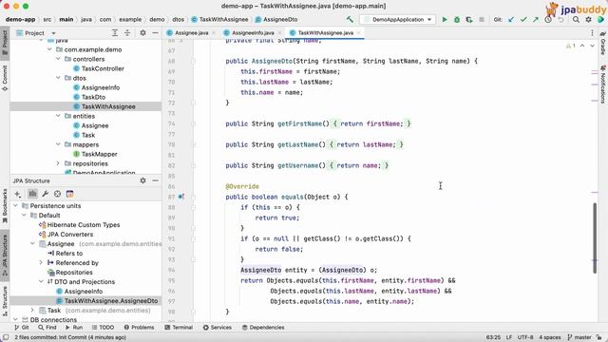
Task: Open Search Everywhere magnifier icon
Action: (x=577, y=19)
